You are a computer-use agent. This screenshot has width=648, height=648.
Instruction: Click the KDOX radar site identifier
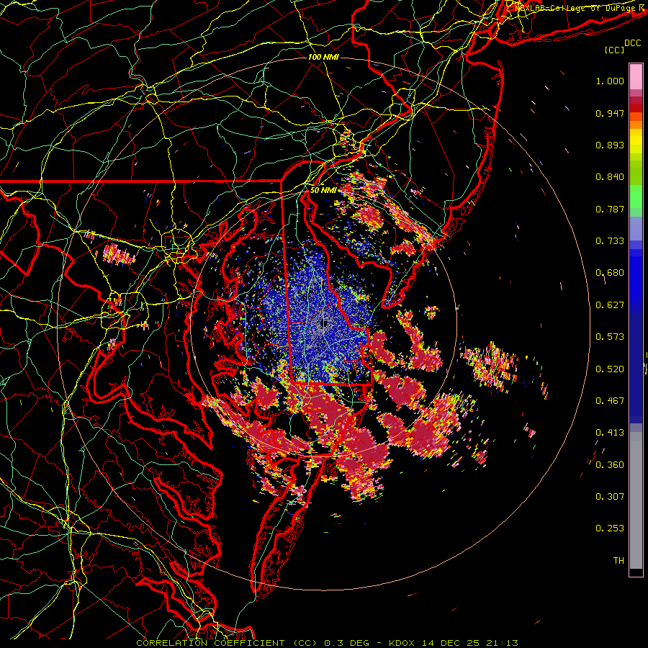tap(403, 643)
